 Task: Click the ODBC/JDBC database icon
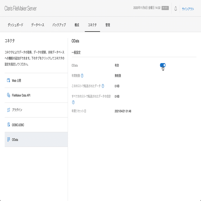click(8, 125)
